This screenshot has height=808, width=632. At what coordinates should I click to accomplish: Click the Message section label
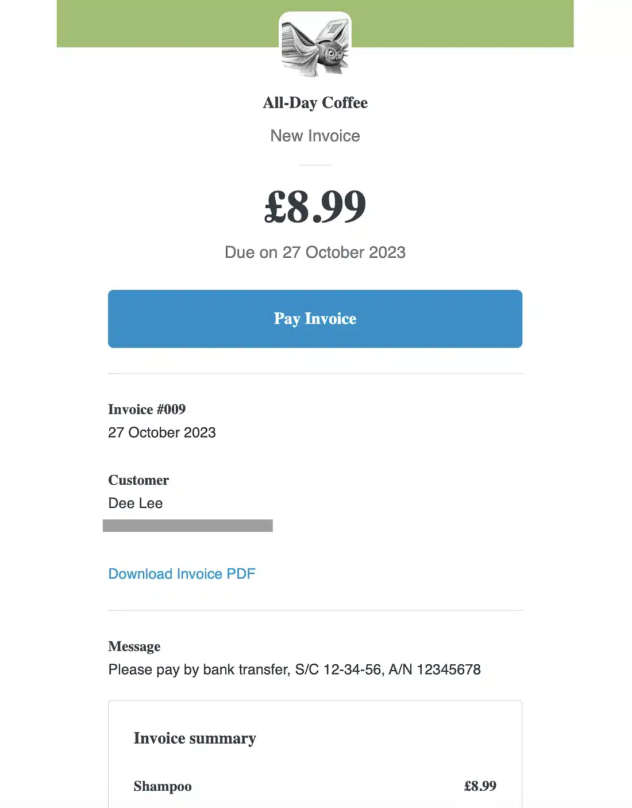point(134,646)
